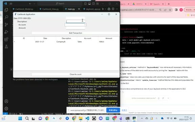Select the Sales account cell
Viewport: 195px width, 122px height.
80,42
